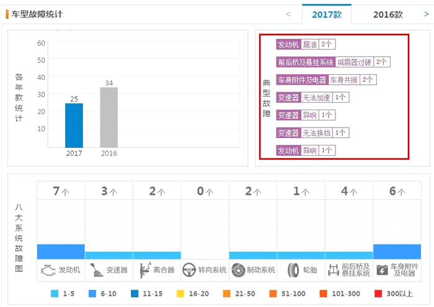Select the brake disc (制动系统) icon
Viewport: 434px width, 307px height.
point(237,270)
